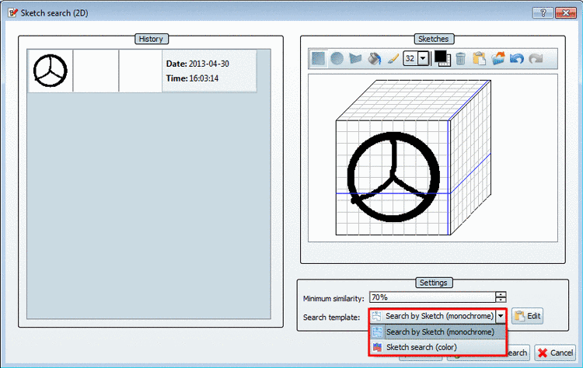
Task: Close the Sketch search dialog
Action: coord(566,12)
